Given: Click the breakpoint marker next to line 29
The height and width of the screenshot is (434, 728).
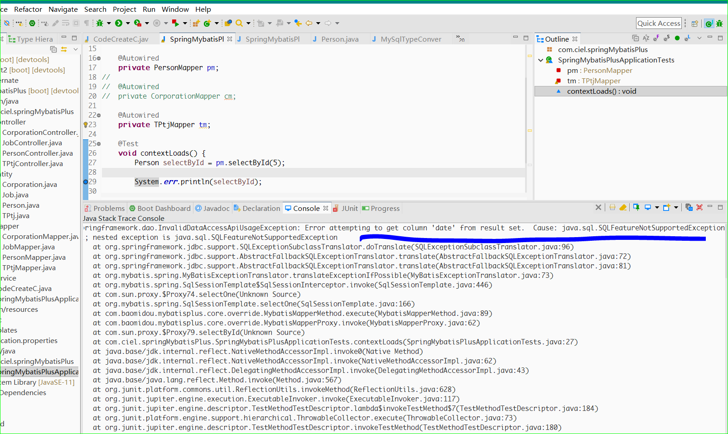Looking at the screenshot, I should coord(86,181).
